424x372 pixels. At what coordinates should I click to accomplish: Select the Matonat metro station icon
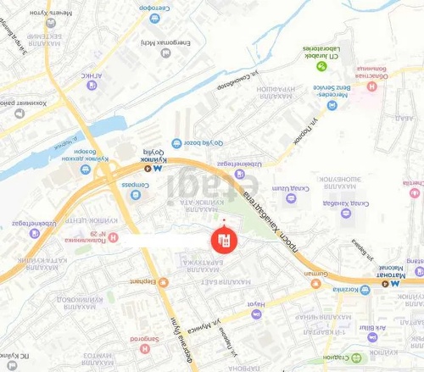pos(395,283)
